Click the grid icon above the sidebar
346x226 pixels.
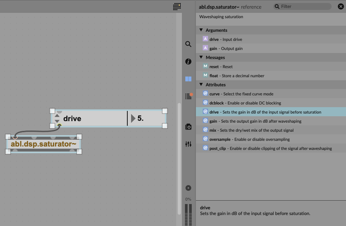[177, 6]
